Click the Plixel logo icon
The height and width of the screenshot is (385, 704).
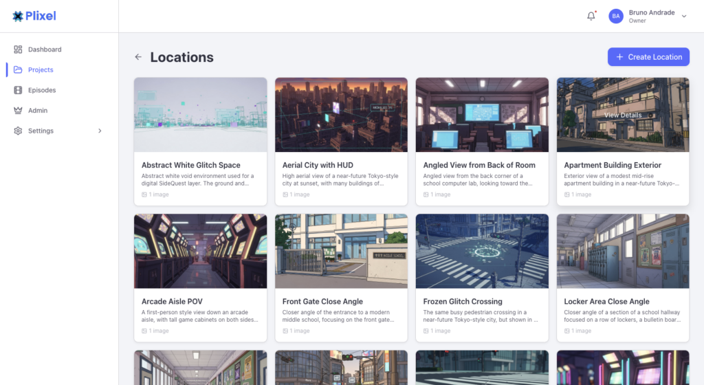coord(17,16)
